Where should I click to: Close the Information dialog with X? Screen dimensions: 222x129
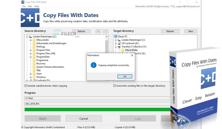click(x=132, y=55)
